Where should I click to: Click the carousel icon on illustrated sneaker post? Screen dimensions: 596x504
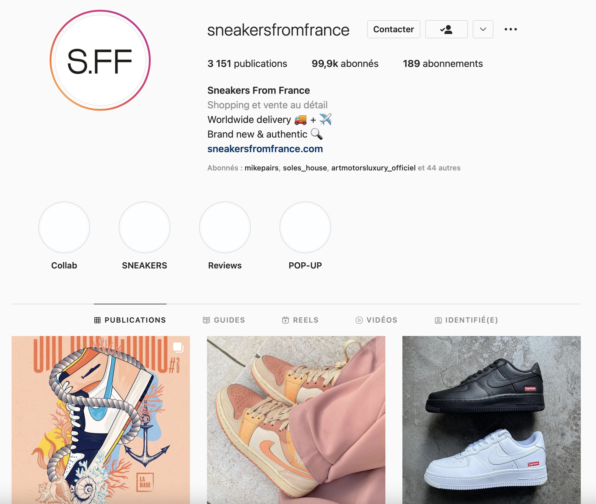point(178,347)
